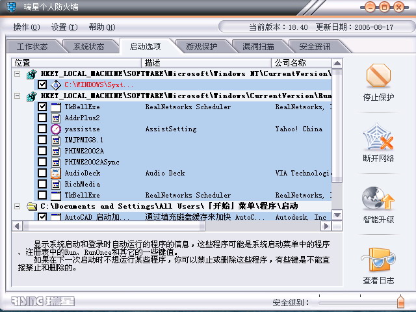Click the 断开网络 spider web icon
Viewport: 416px width, 312px height.
point(378,136)
